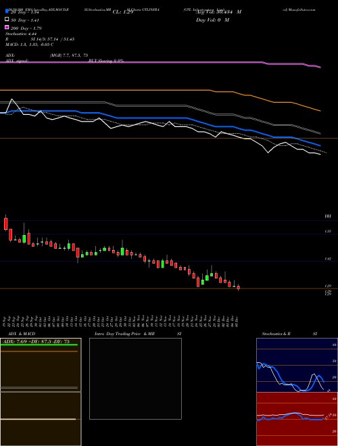The width and height of the screenshot is (338, 446).
Task: Click the 'SI 14/5: 57.14 / 51.45' value
Action: (x=53, y=39)
